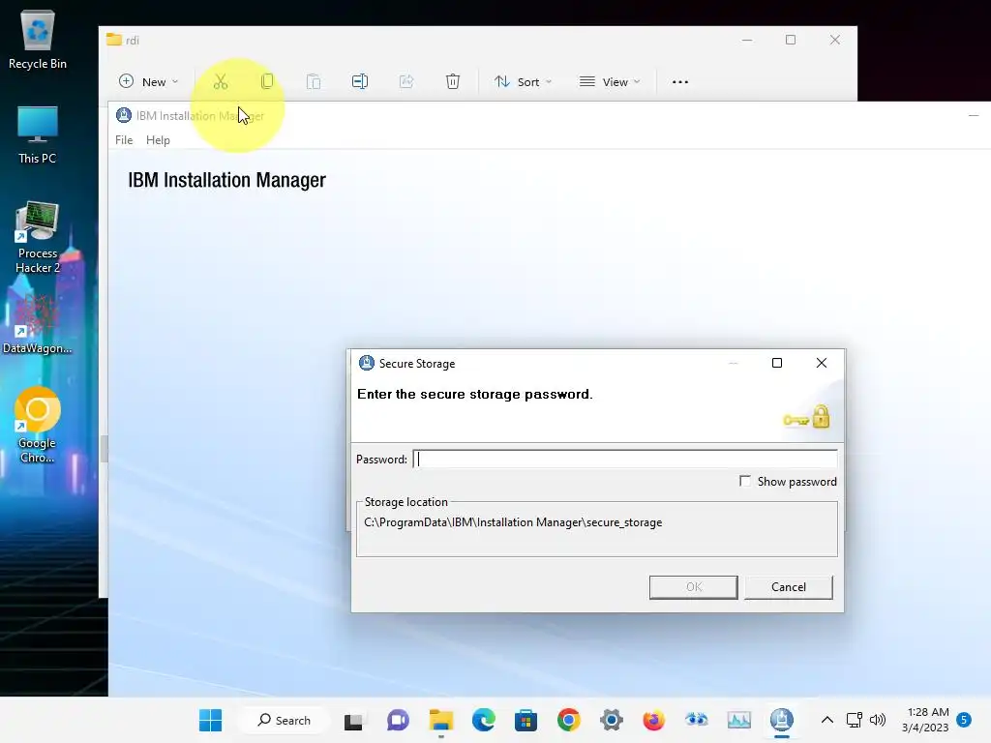
Task: Launch Firefox from the taskbar
Action: pos(653,720)
